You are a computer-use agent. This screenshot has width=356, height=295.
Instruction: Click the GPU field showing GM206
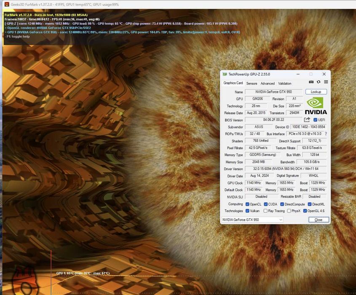(257, 99)
